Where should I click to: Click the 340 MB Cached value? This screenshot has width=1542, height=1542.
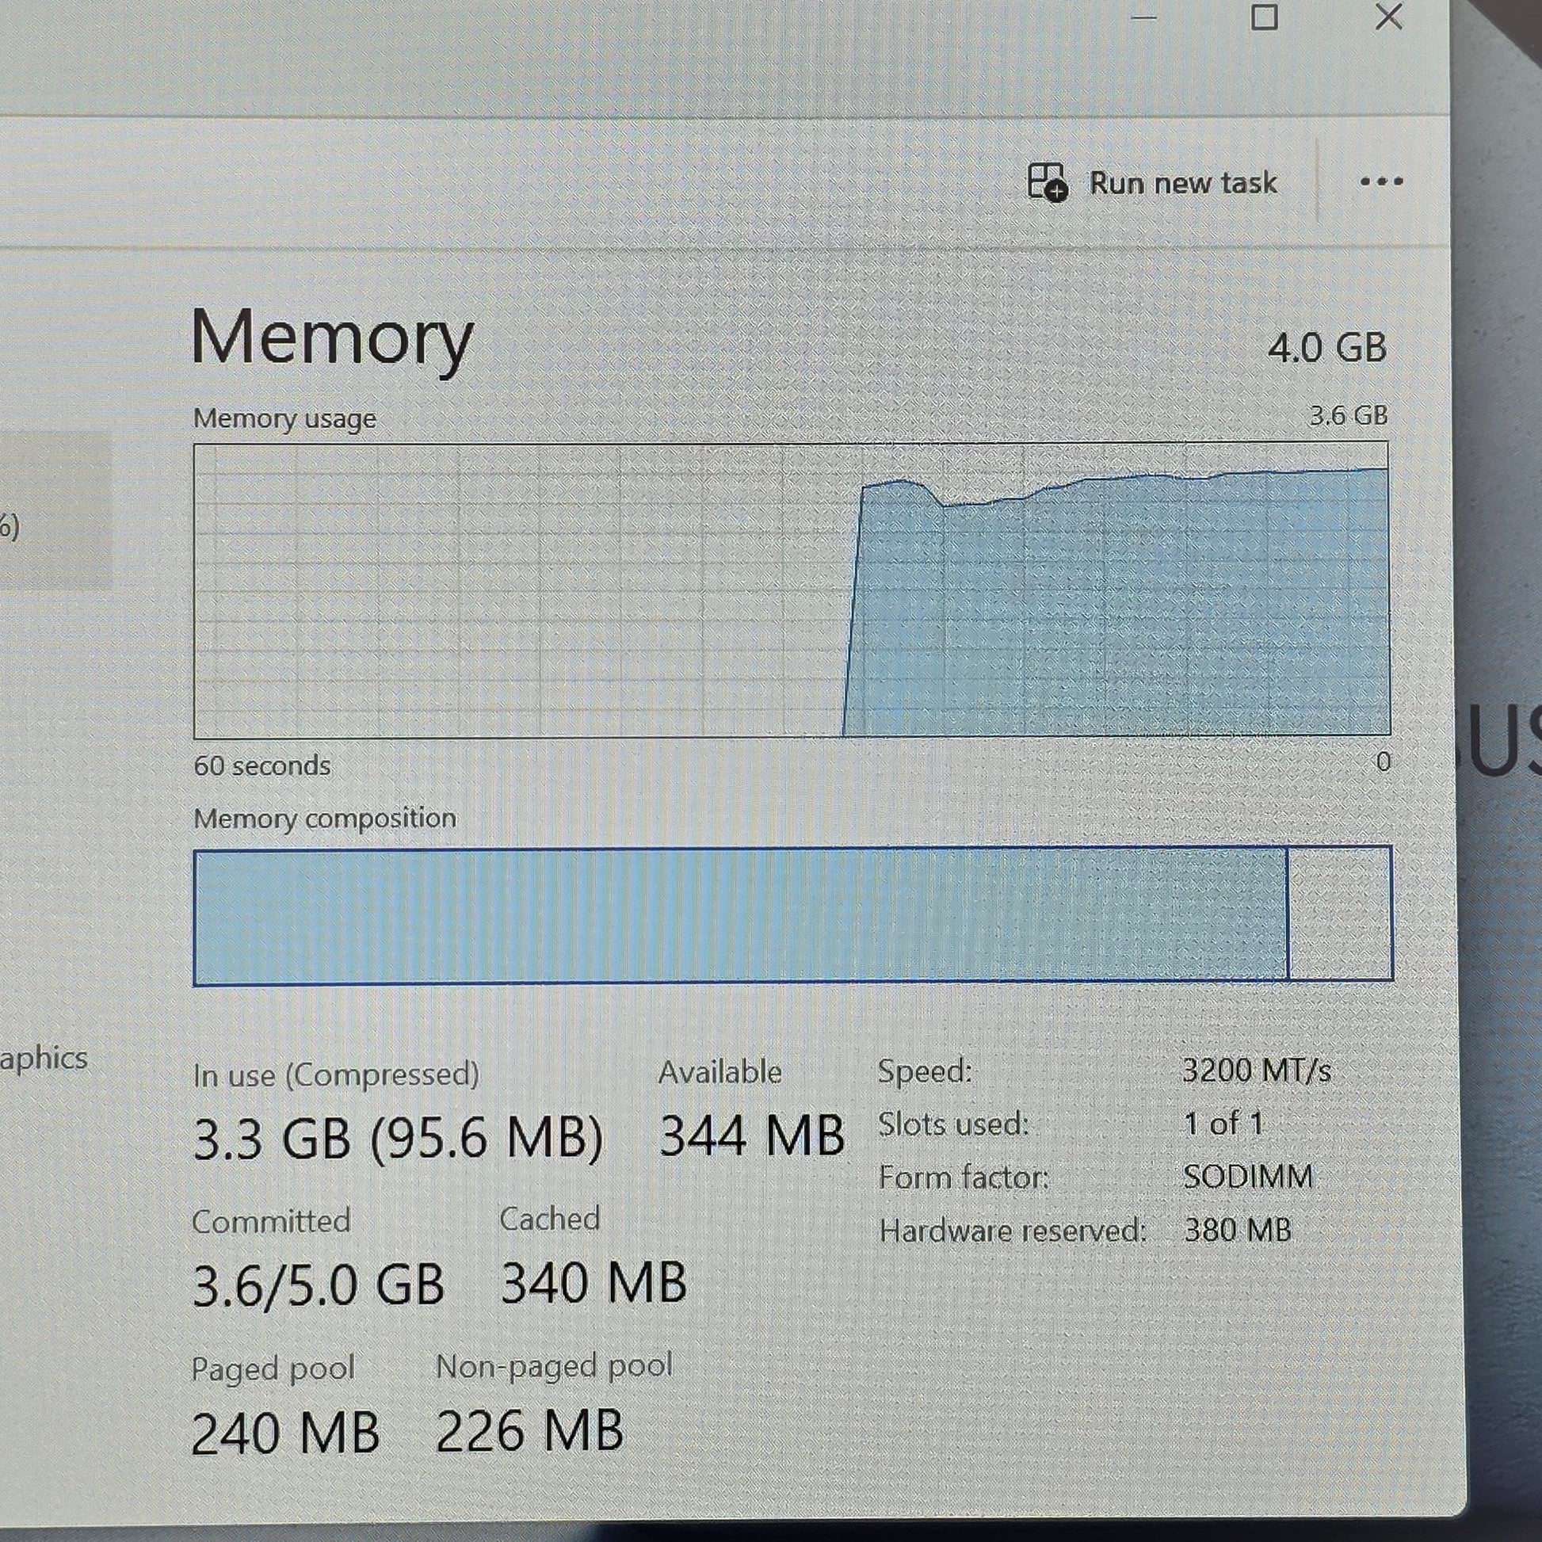click(593, 1284)
